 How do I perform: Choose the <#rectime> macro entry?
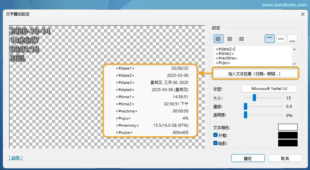(x=152, y=111)
